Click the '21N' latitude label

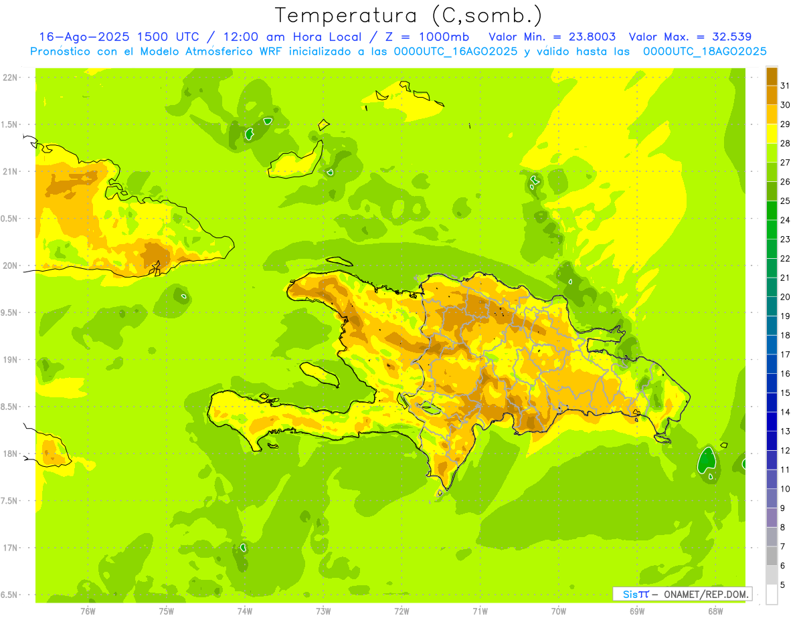tap(9, 172)
